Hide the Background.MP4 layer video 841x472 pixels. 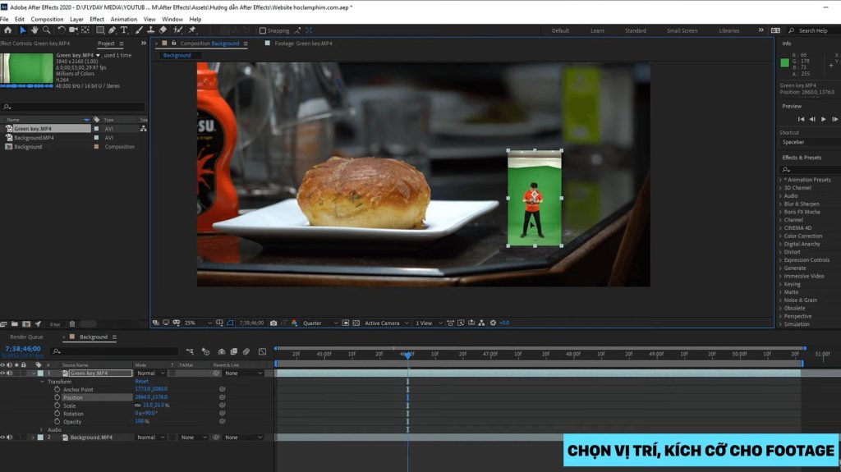[x=2, y=438]
